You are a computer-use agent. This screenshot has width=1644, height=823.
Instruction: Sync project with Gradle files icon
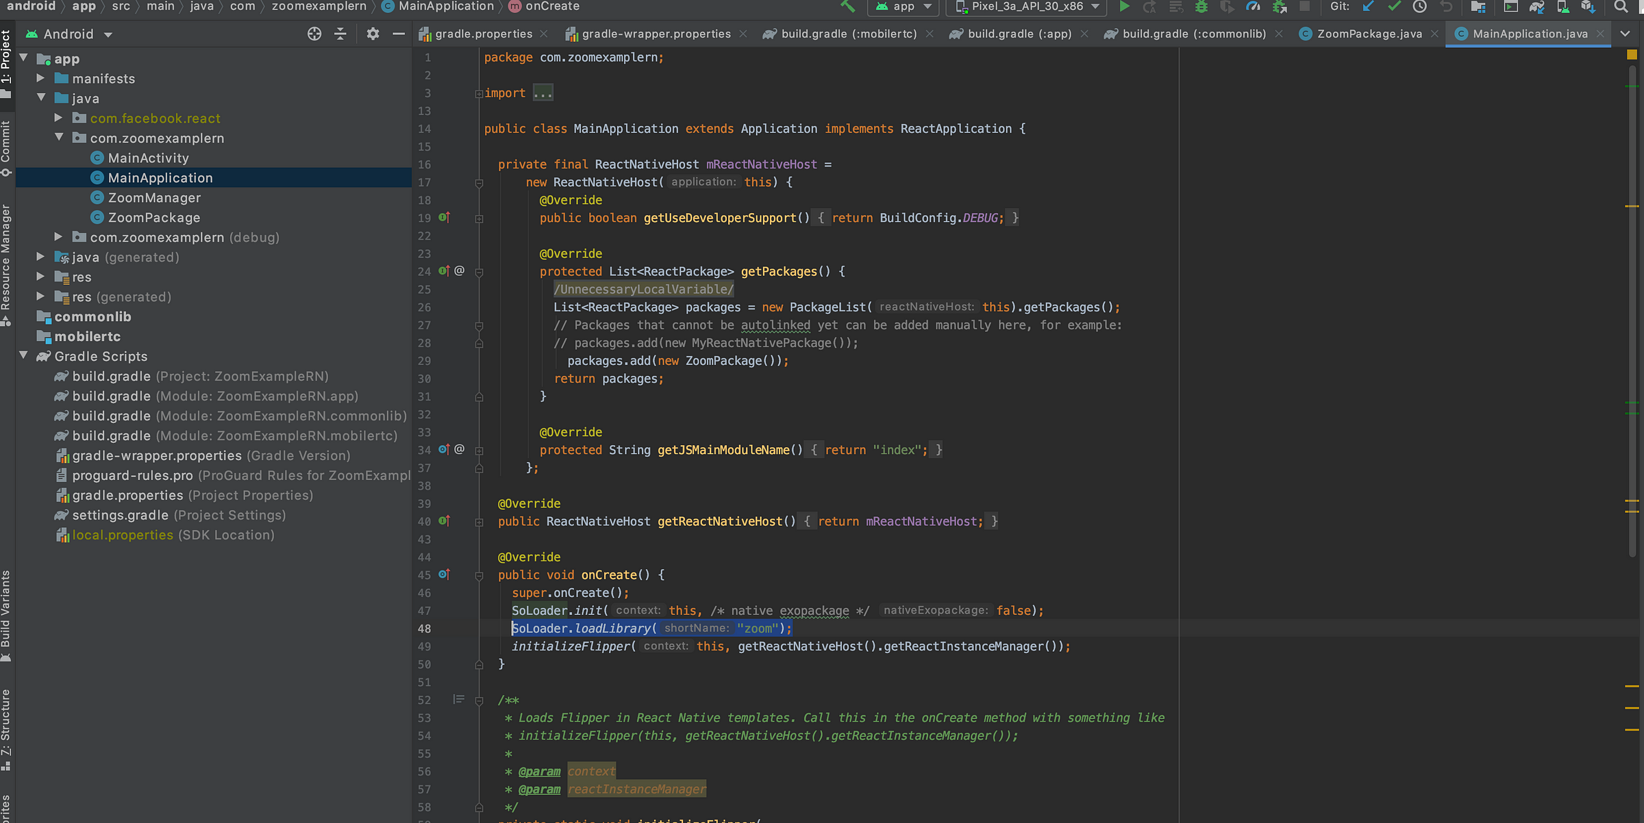point(1536,7)
